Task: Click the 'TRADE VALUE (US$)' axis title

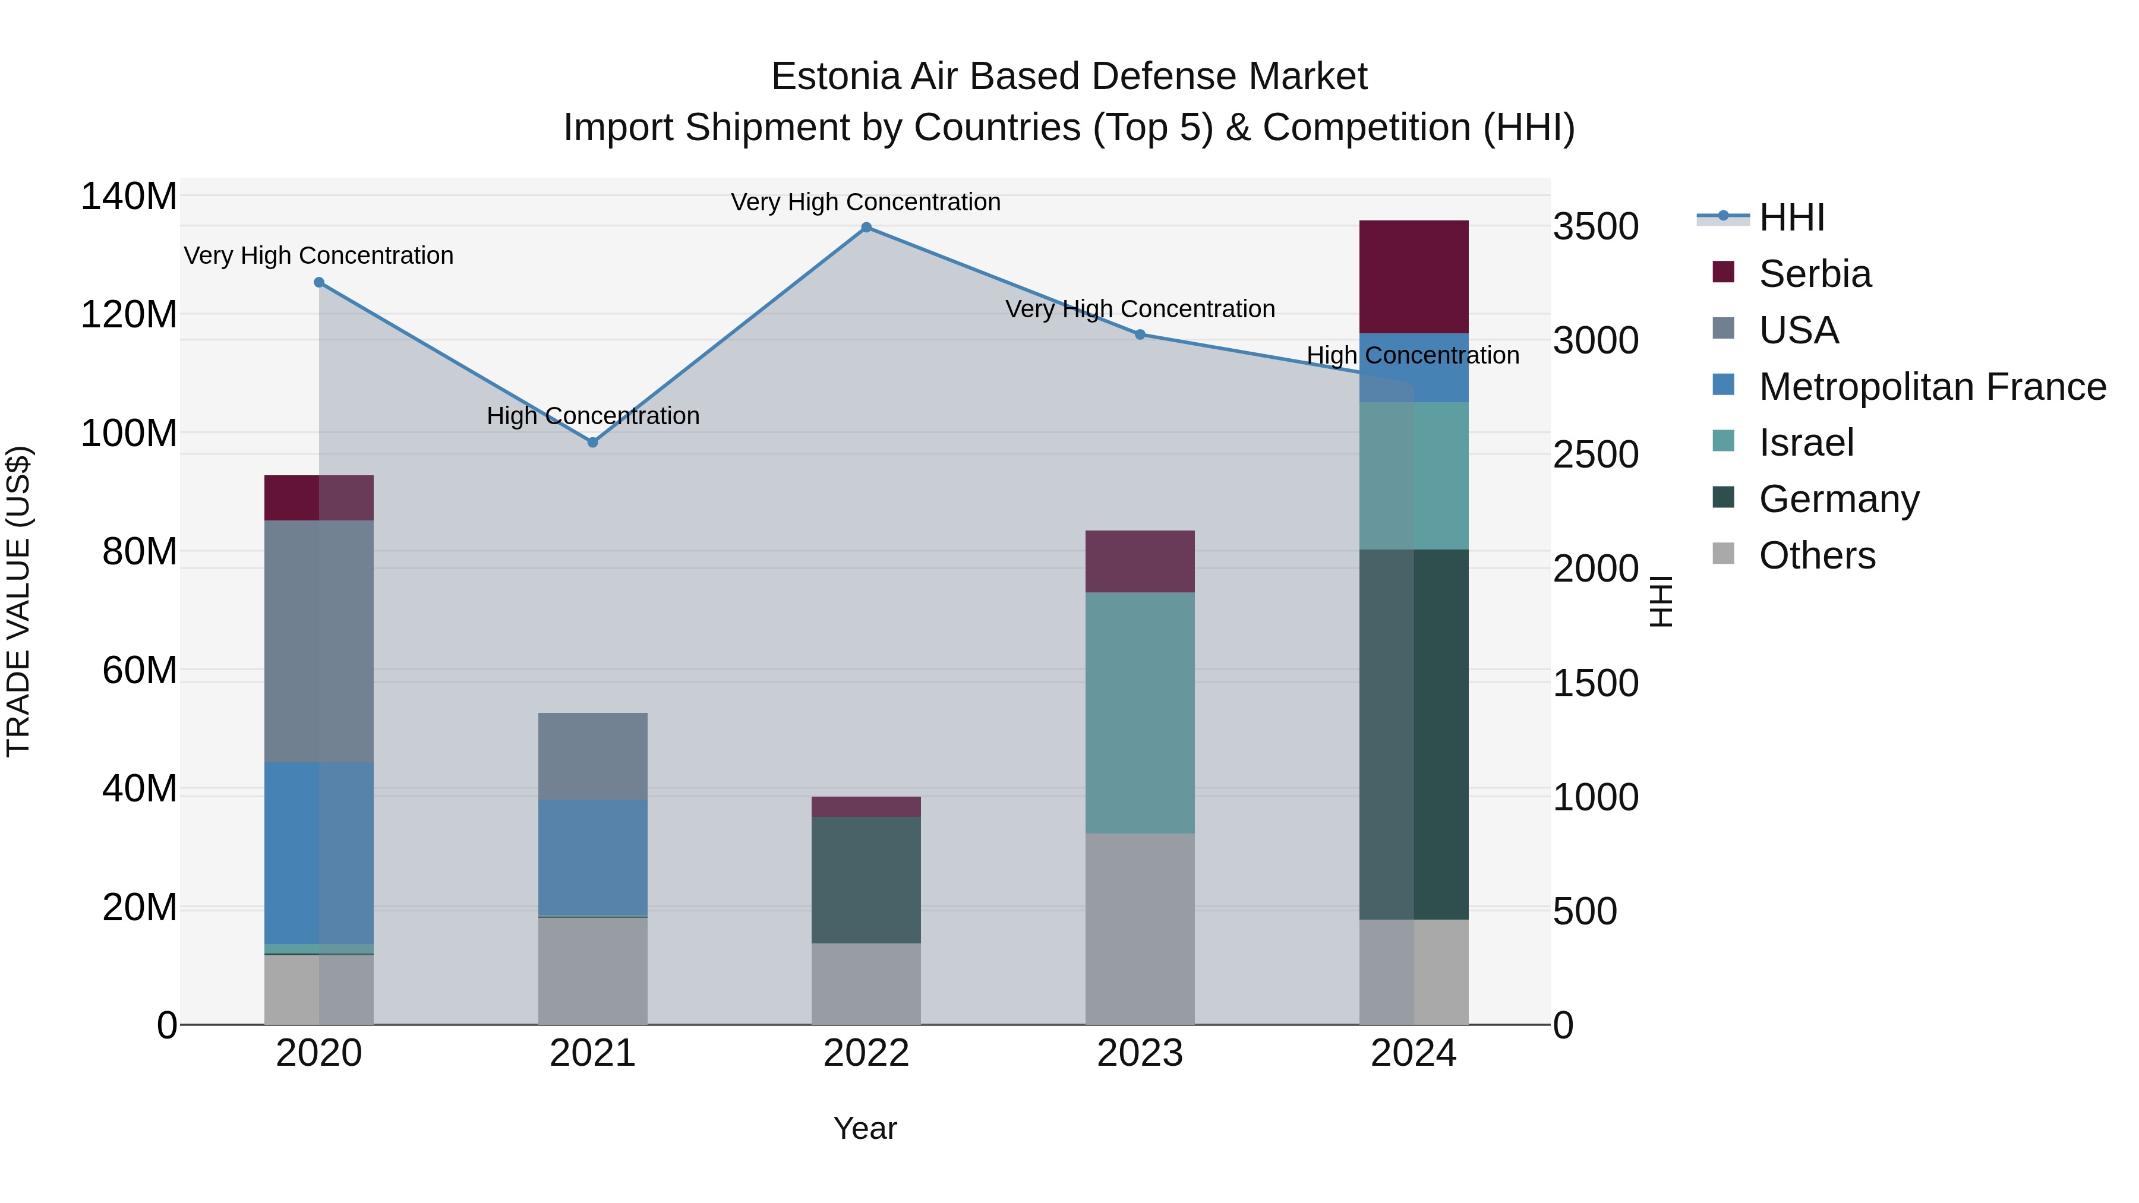Action: coord(18,601)
